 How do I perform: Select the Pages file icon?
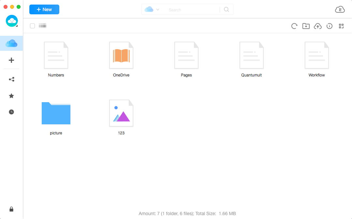point(186,55)
